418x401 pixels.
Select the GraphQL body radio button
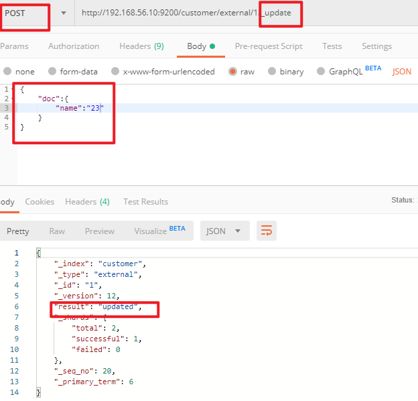coord(321,71)
